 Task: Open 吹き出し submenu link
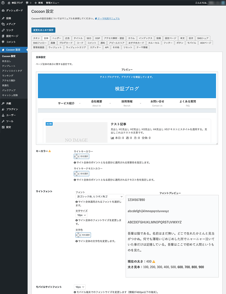point(6,61)
